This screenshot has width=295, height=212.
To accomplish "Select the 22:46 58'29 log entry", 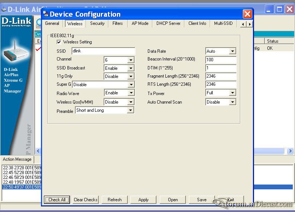I will pos(22,177).
